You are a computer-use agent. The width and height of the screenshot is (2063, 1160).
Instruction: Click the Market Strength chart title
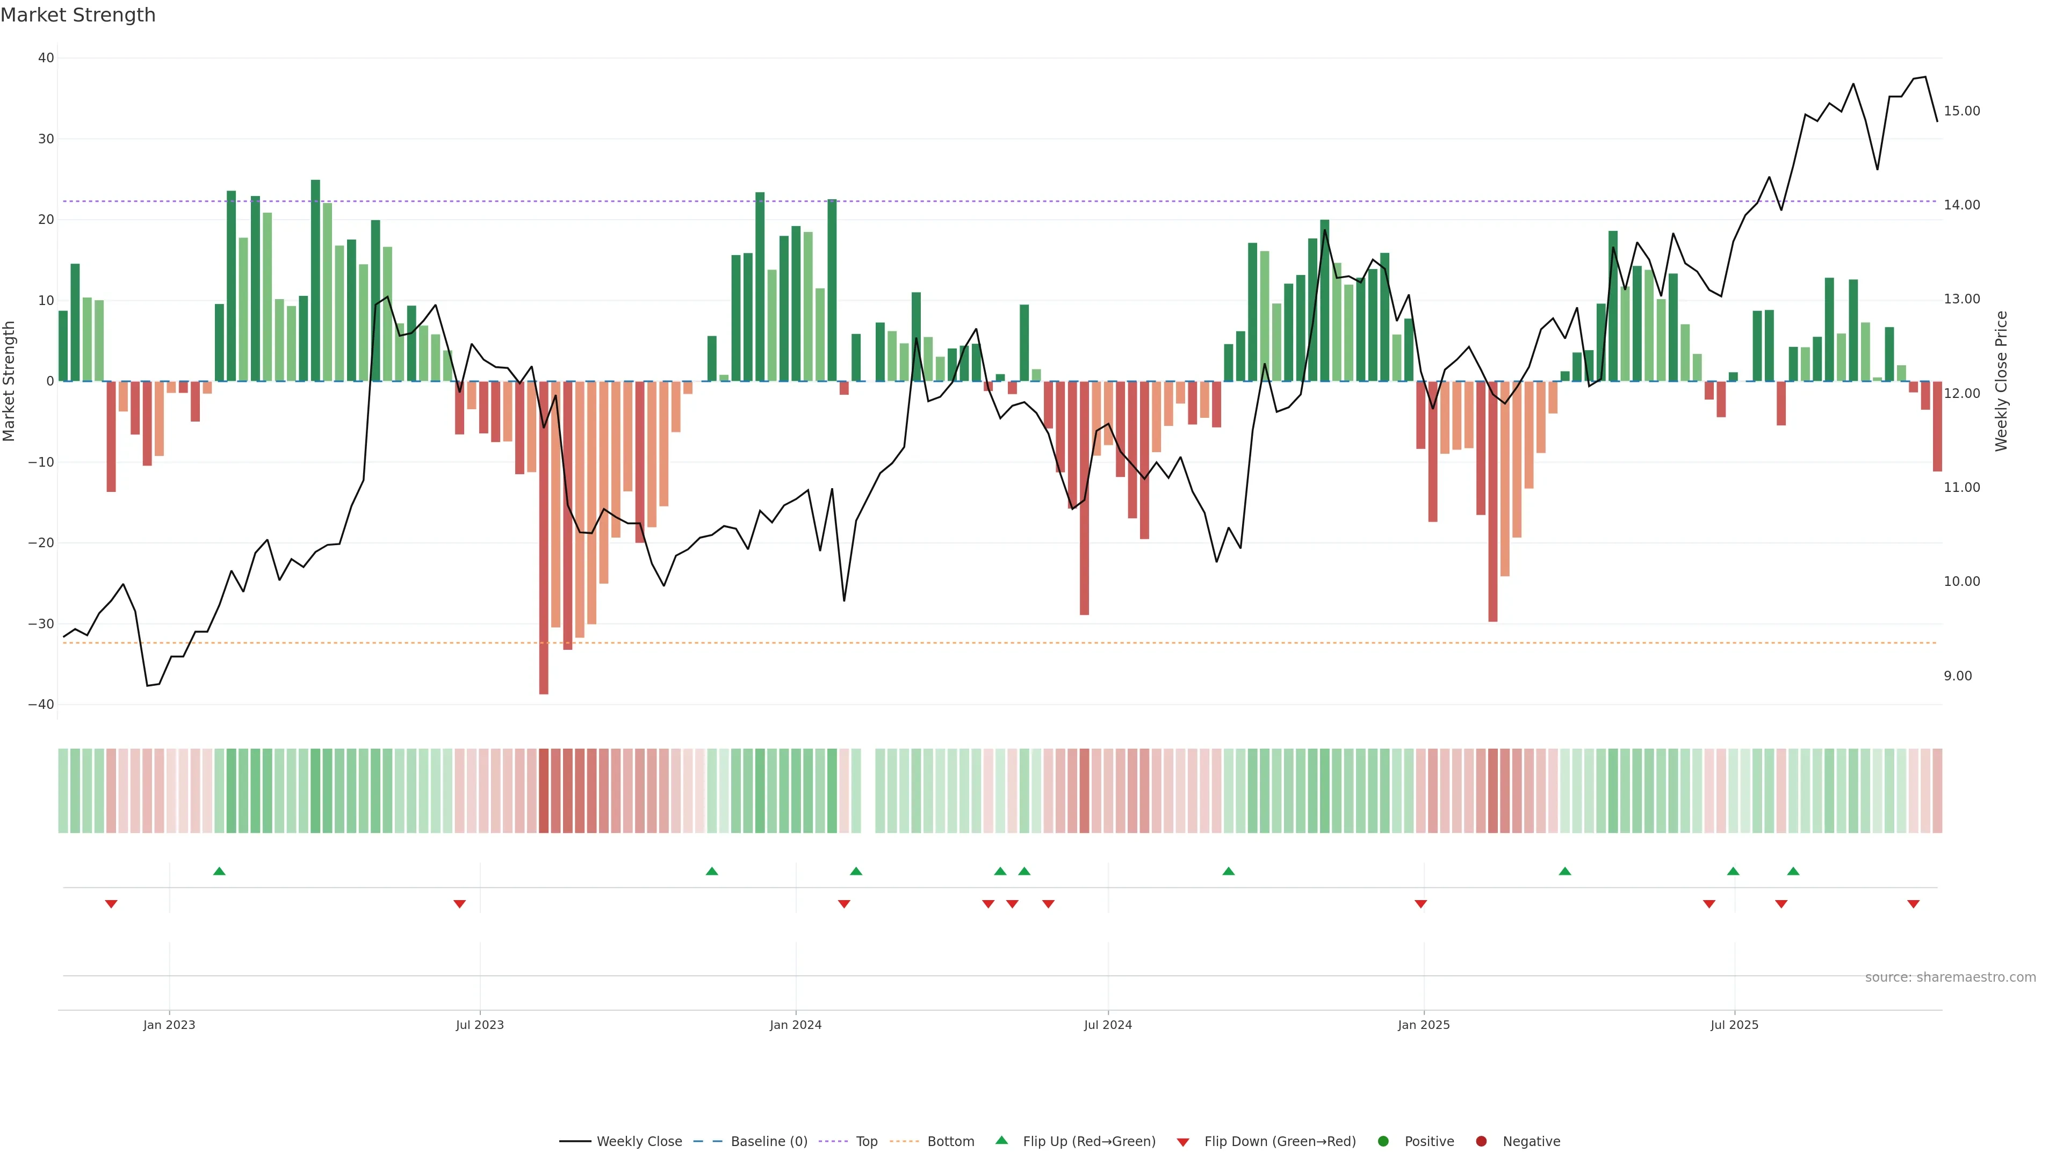click(78, 15)
